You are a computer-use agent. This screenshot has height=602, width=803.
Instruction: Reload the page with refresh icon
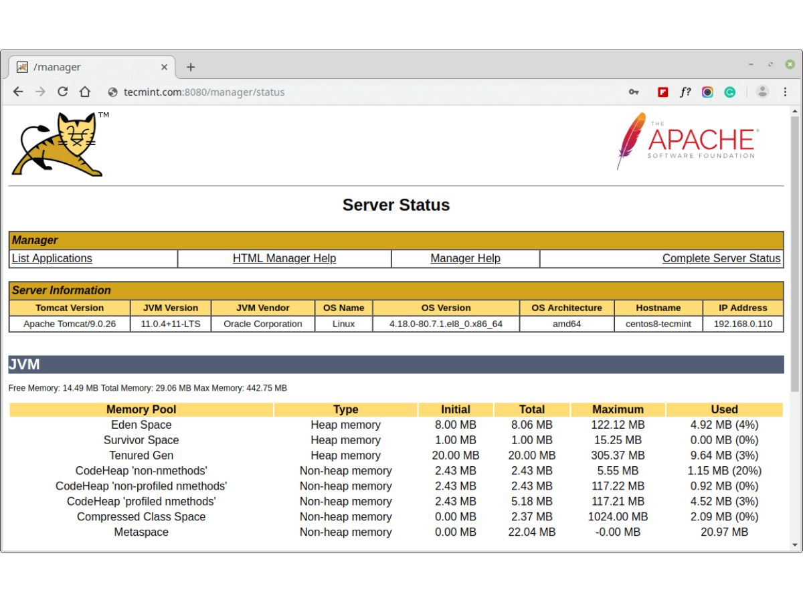coord(62,92)
